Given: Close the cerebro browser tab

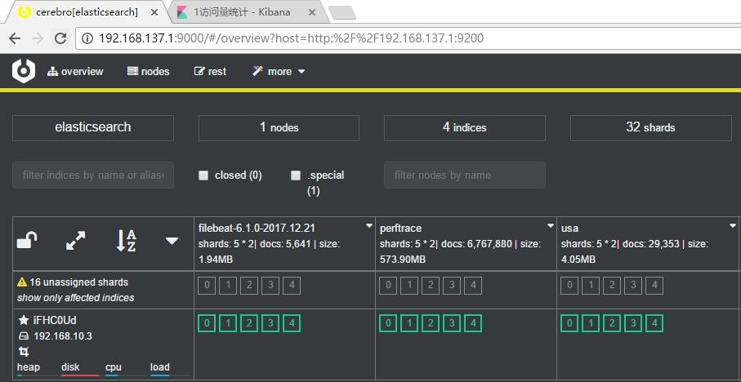Looking at the screenshot, I should [x=154, y=13].
